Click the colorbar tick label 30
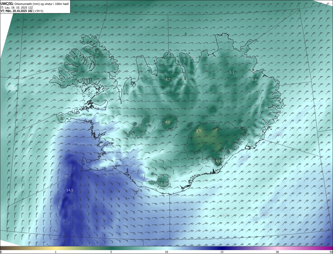The image size is (333, 254). [x=277, y=252]
